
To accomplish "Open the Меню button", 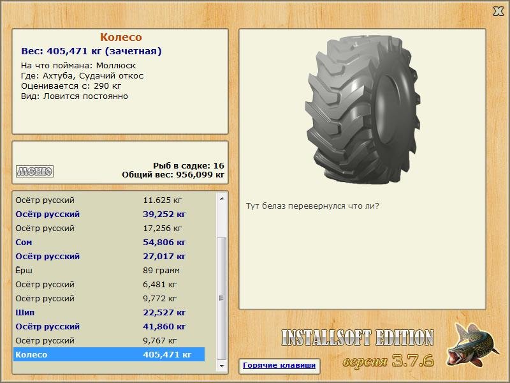I will 34,171.
